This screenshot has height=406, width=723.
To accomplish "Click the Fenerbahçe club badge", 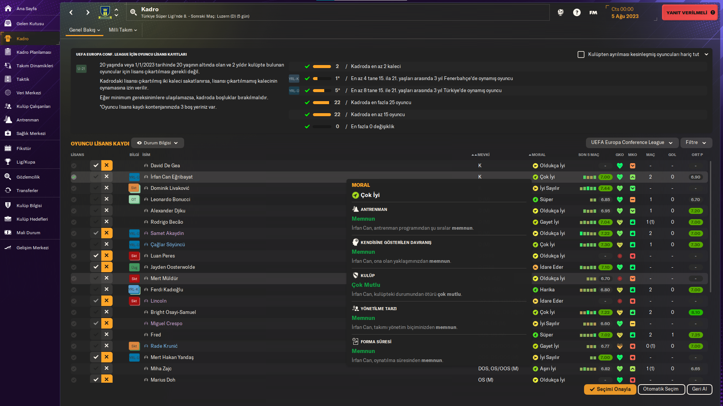I will click(105, 12).
